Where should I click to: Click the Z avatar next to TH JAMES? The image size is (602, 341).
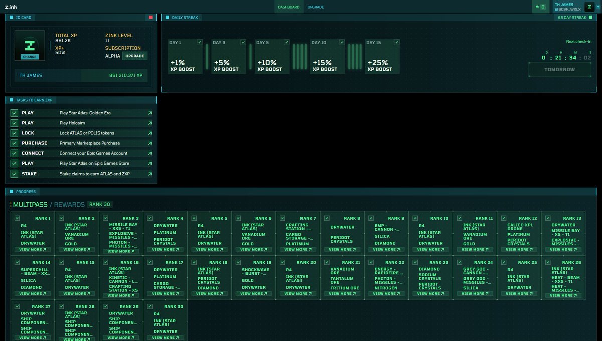tap(589, 7)
